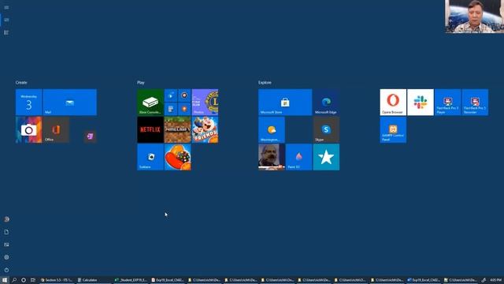Open the small Groove Music tile
This screenshot has height=284, width=504.
click(x=184, y=95)
